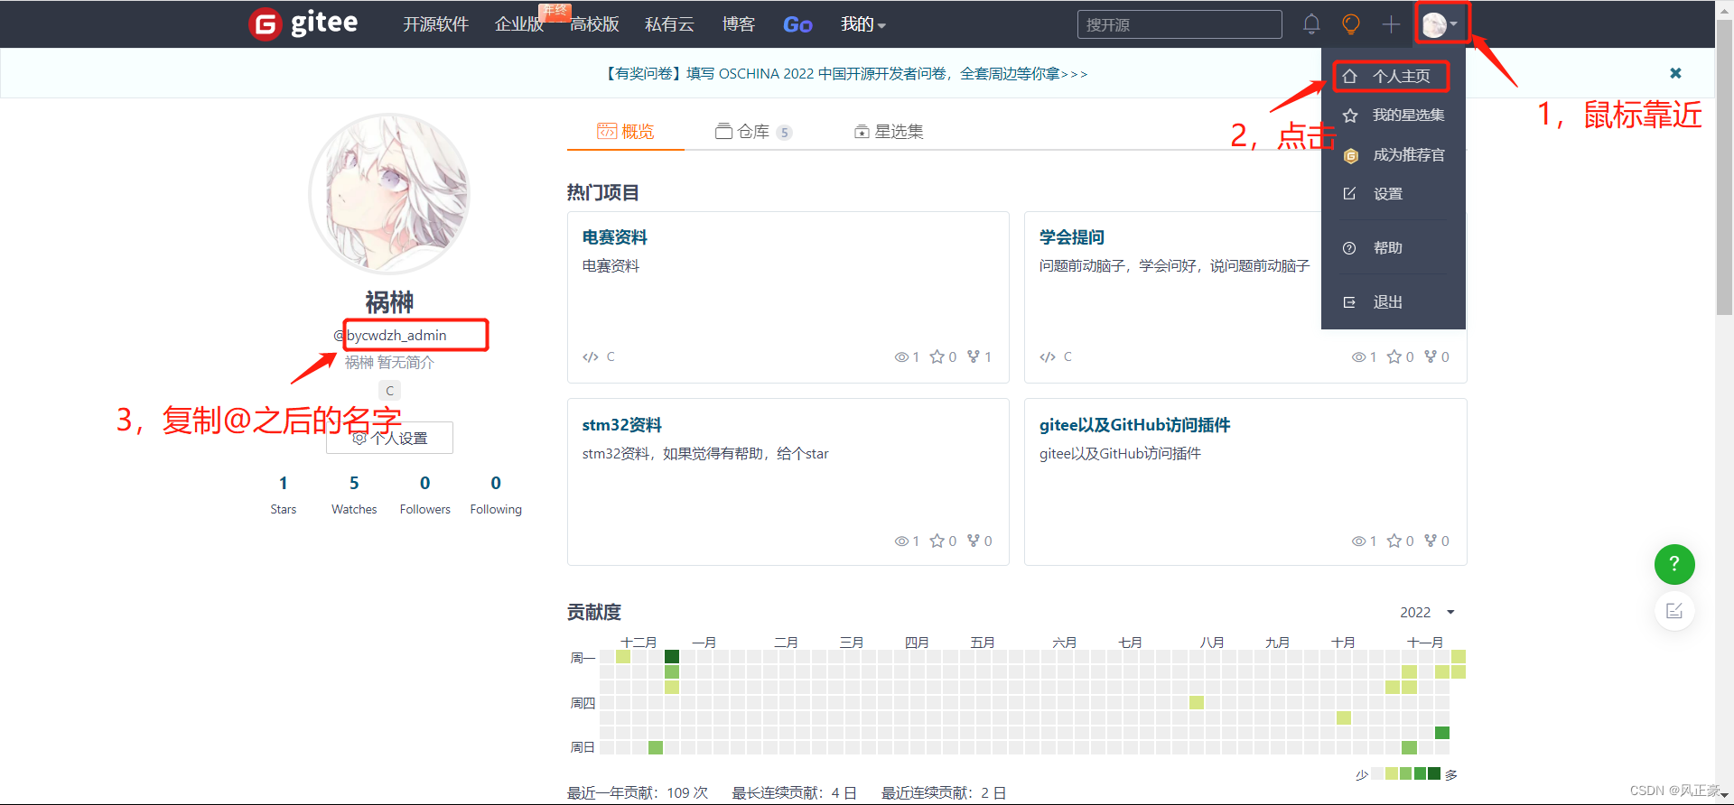The width and height of the screenshot is (1734, 805).
Task: Click the fork icon on stm32资料 card
Action: 973,541
